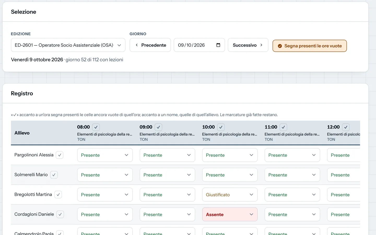Open the Edizione dropdown ED-2601
This screenshot has width=376, height=235.
point(68,45)
